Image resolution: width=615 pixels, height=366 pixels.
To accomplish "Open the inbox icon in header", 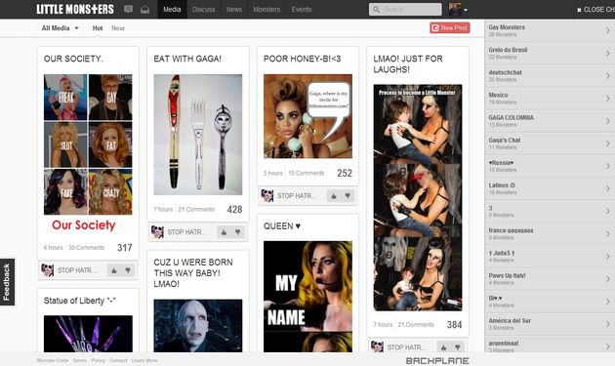I will [x=145, y=10].
